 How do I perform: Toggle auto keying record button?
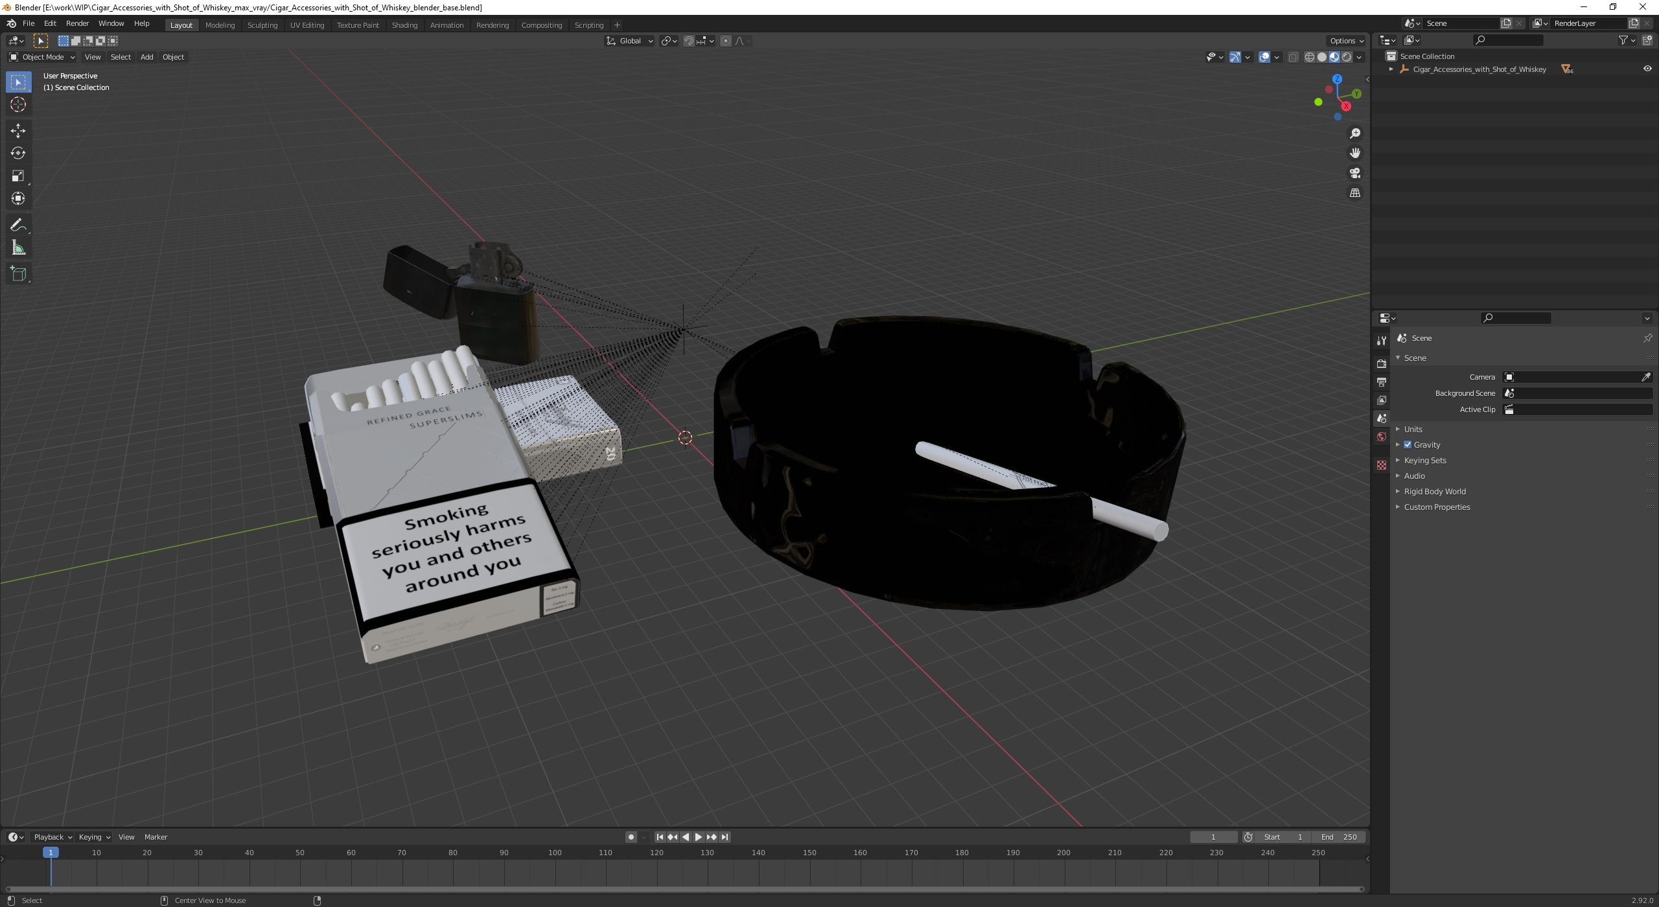click(x=631, y=837)
